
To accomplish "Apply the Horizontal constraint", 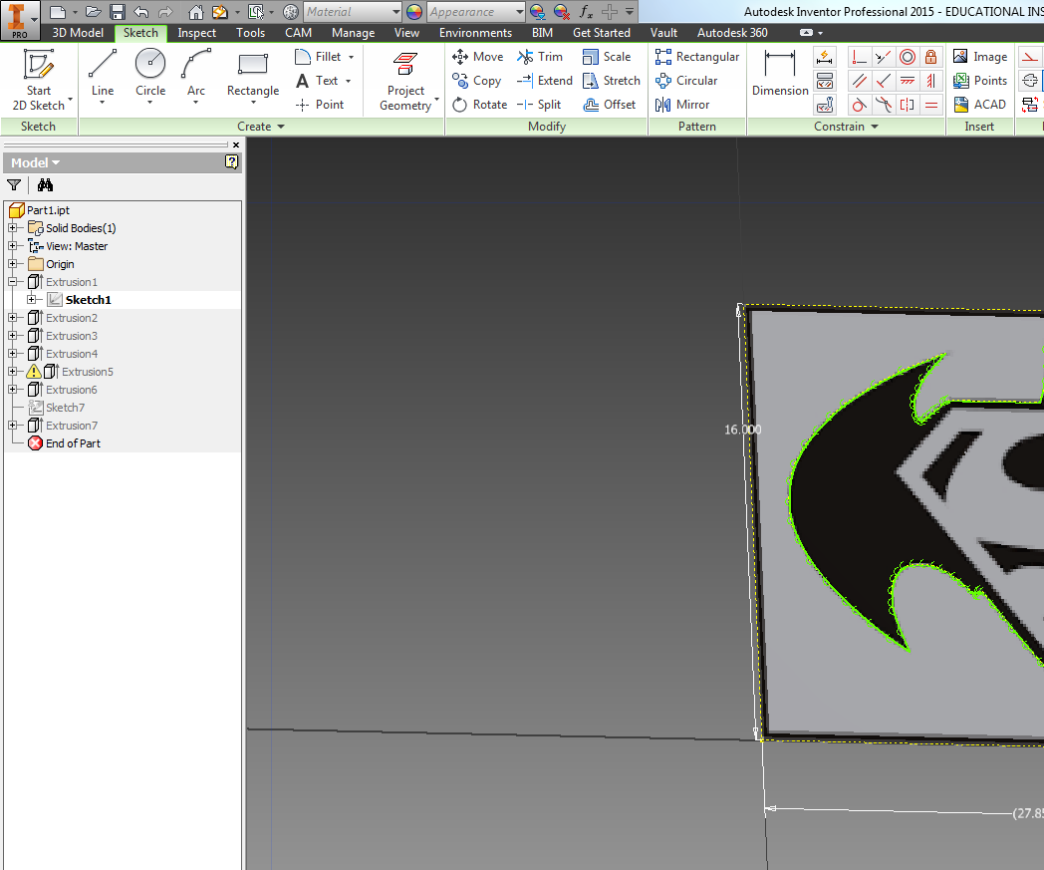I will coord(908,82).
